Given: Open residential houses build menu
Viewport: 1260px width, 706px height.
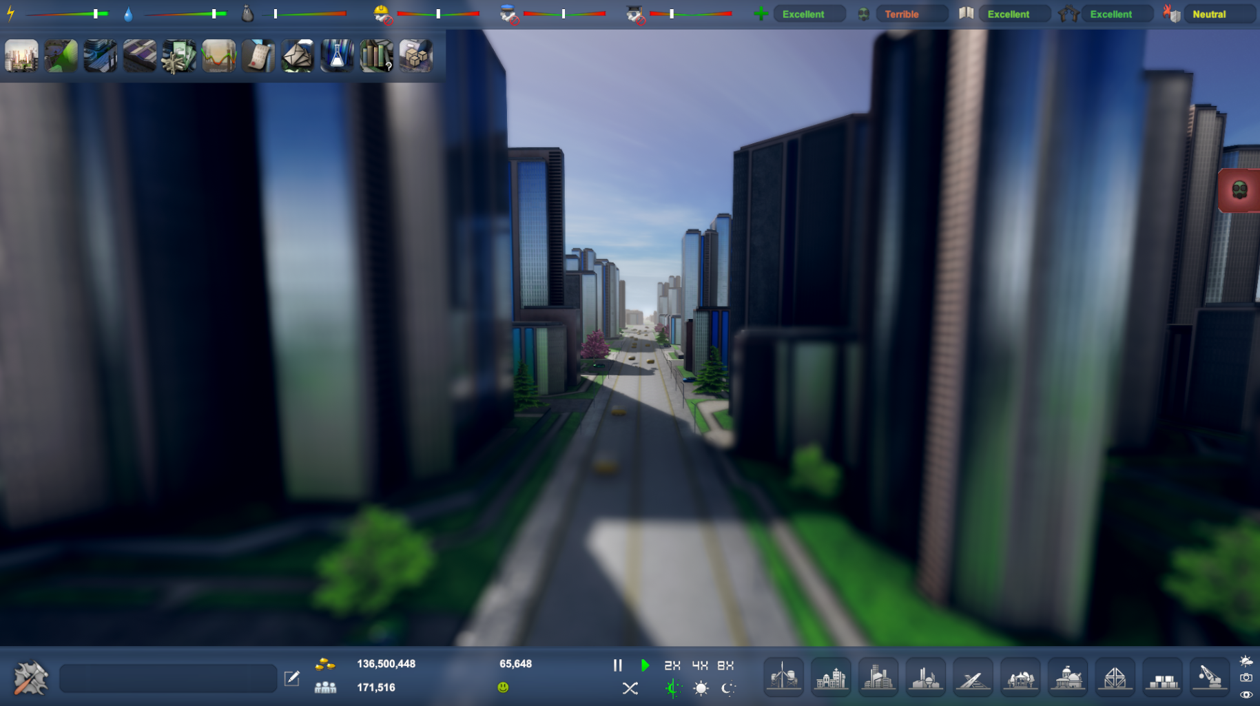Looking at the screenshot, I should tap(831, 678).
